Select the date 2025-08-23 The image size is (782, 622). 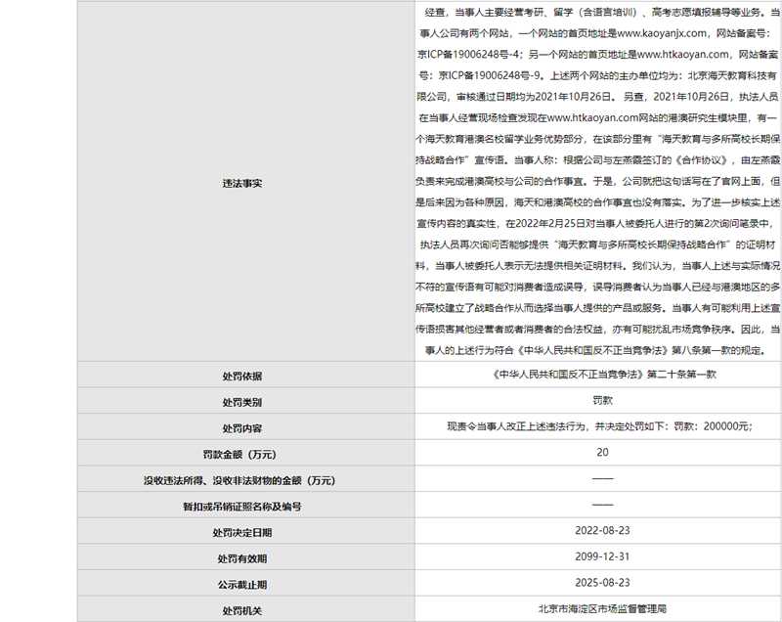[602, 583]
